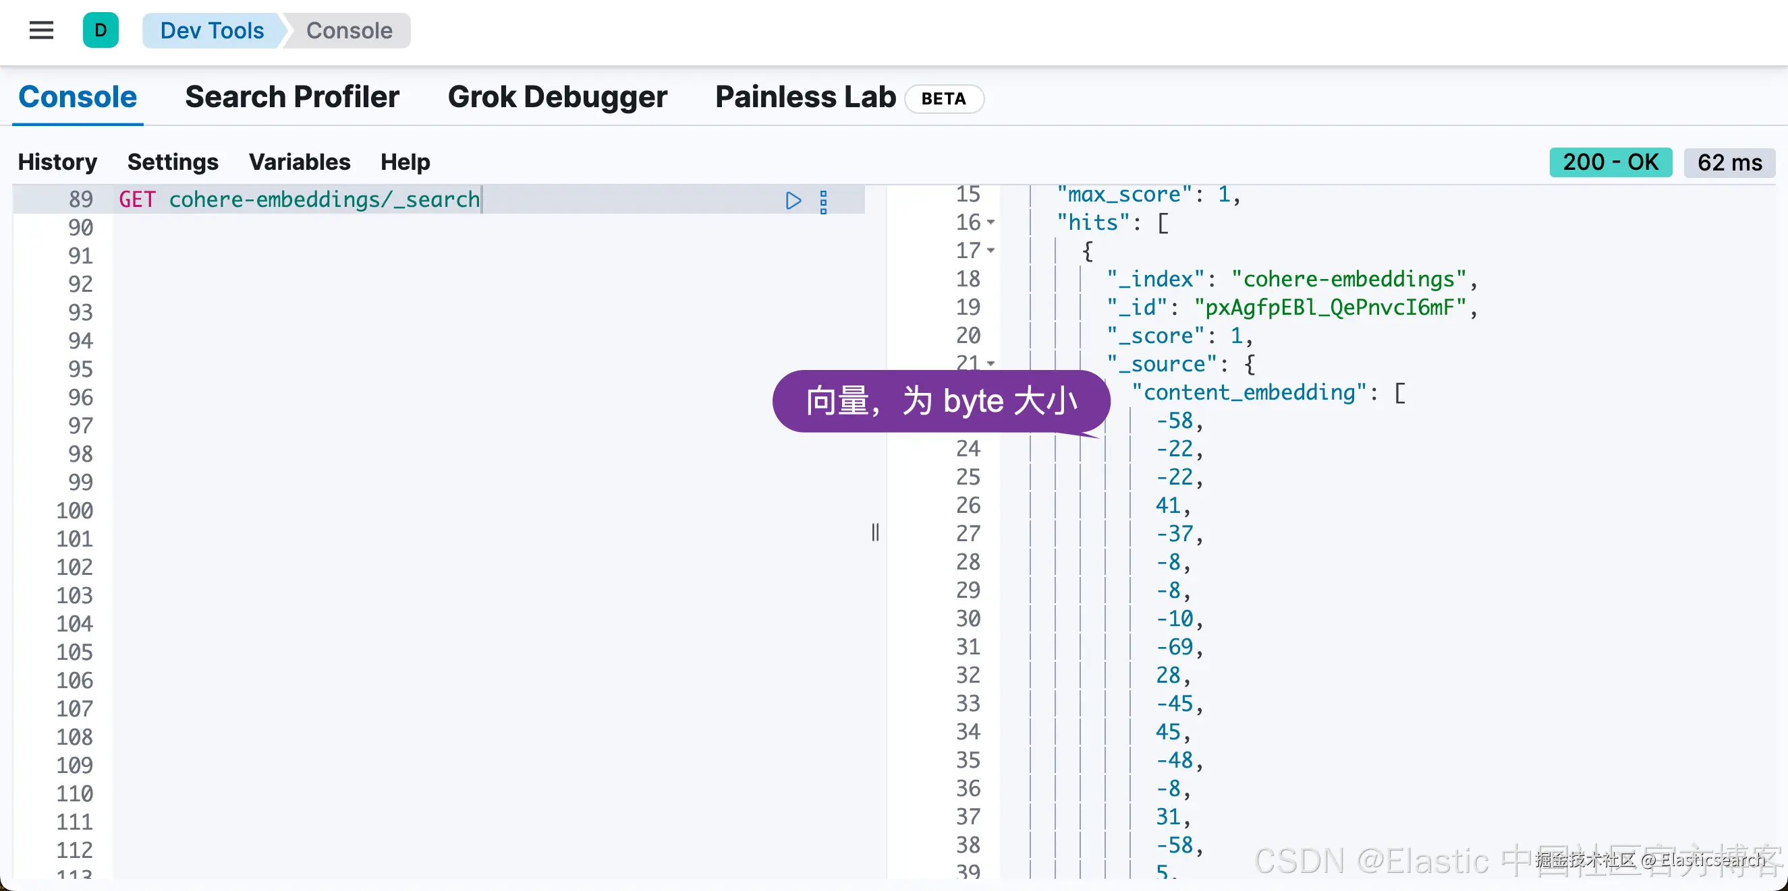Click the Dev Tools breadcrumb
This screenshot has width=1788, height=891.
point(212,30)
